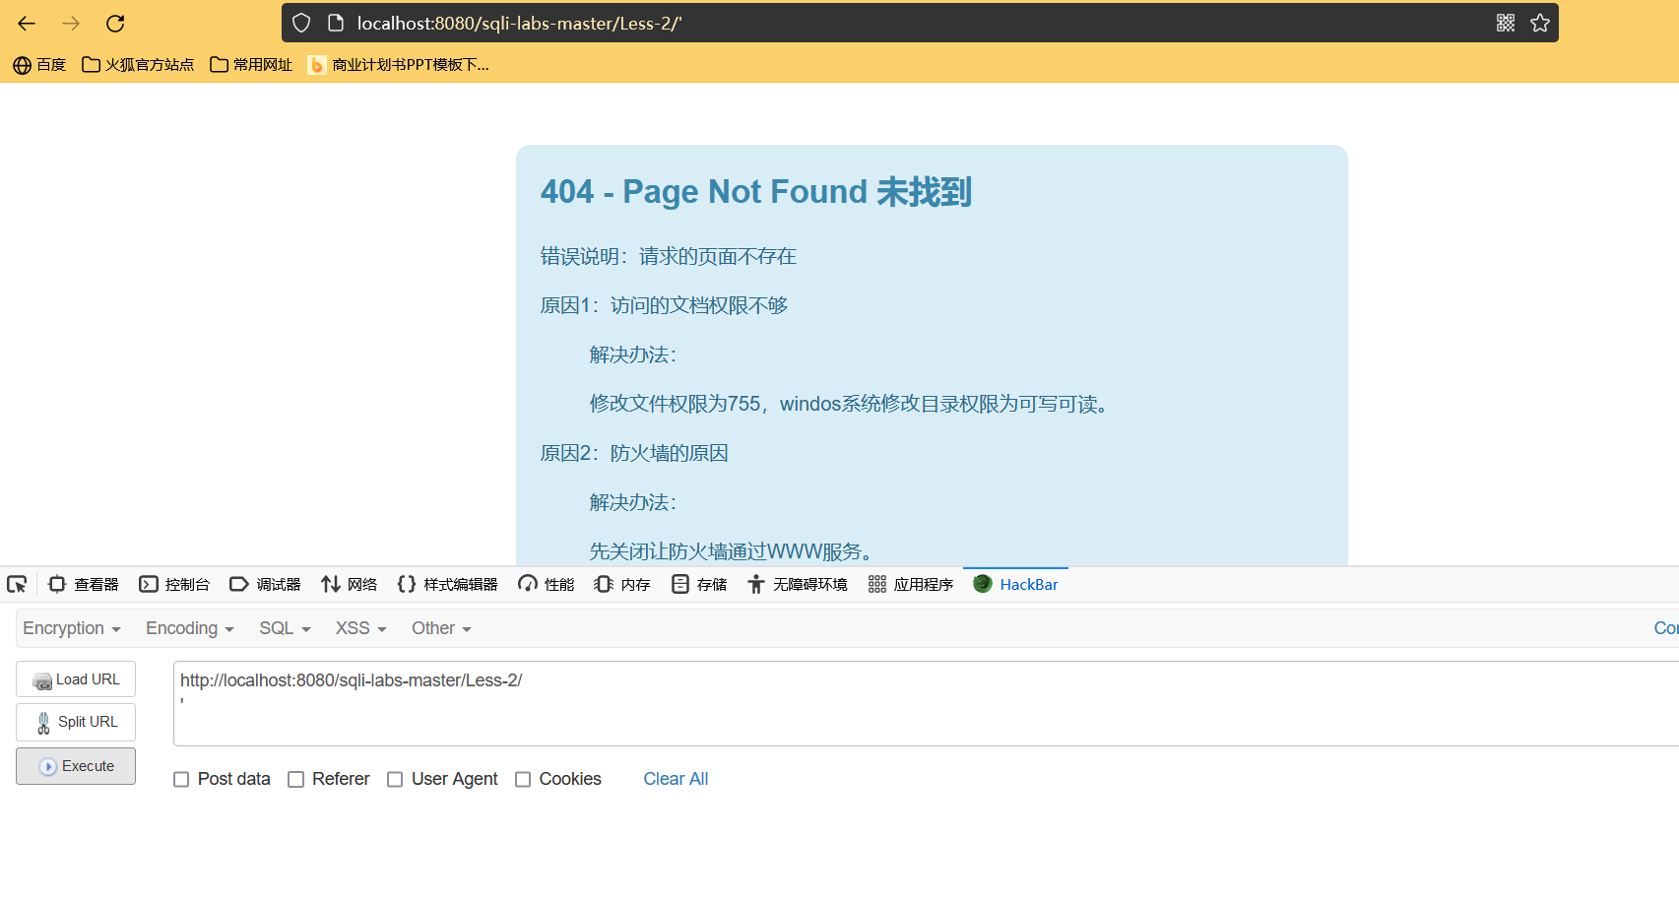The image size is (1679, 902).
Task: Click the browser address bar URL
Action: (x=519, y=24)
